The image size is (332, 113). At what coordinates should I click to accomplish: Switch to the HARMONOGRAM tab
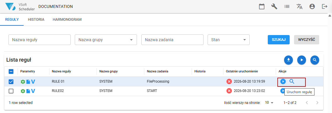pos(67,20)
